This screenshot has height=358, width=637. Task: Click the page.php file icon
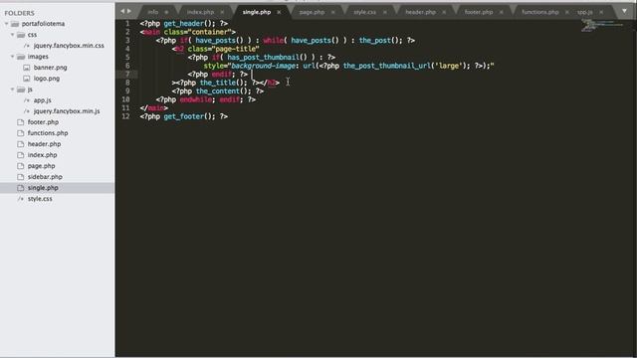coord(21,166)
